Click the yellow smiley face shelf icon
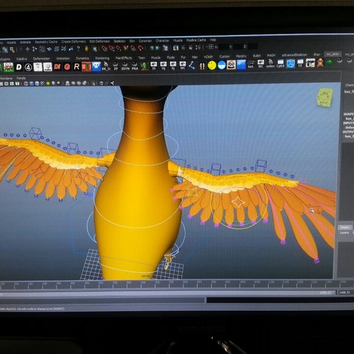This screenshot has width=354, height=354. point(212,65)
